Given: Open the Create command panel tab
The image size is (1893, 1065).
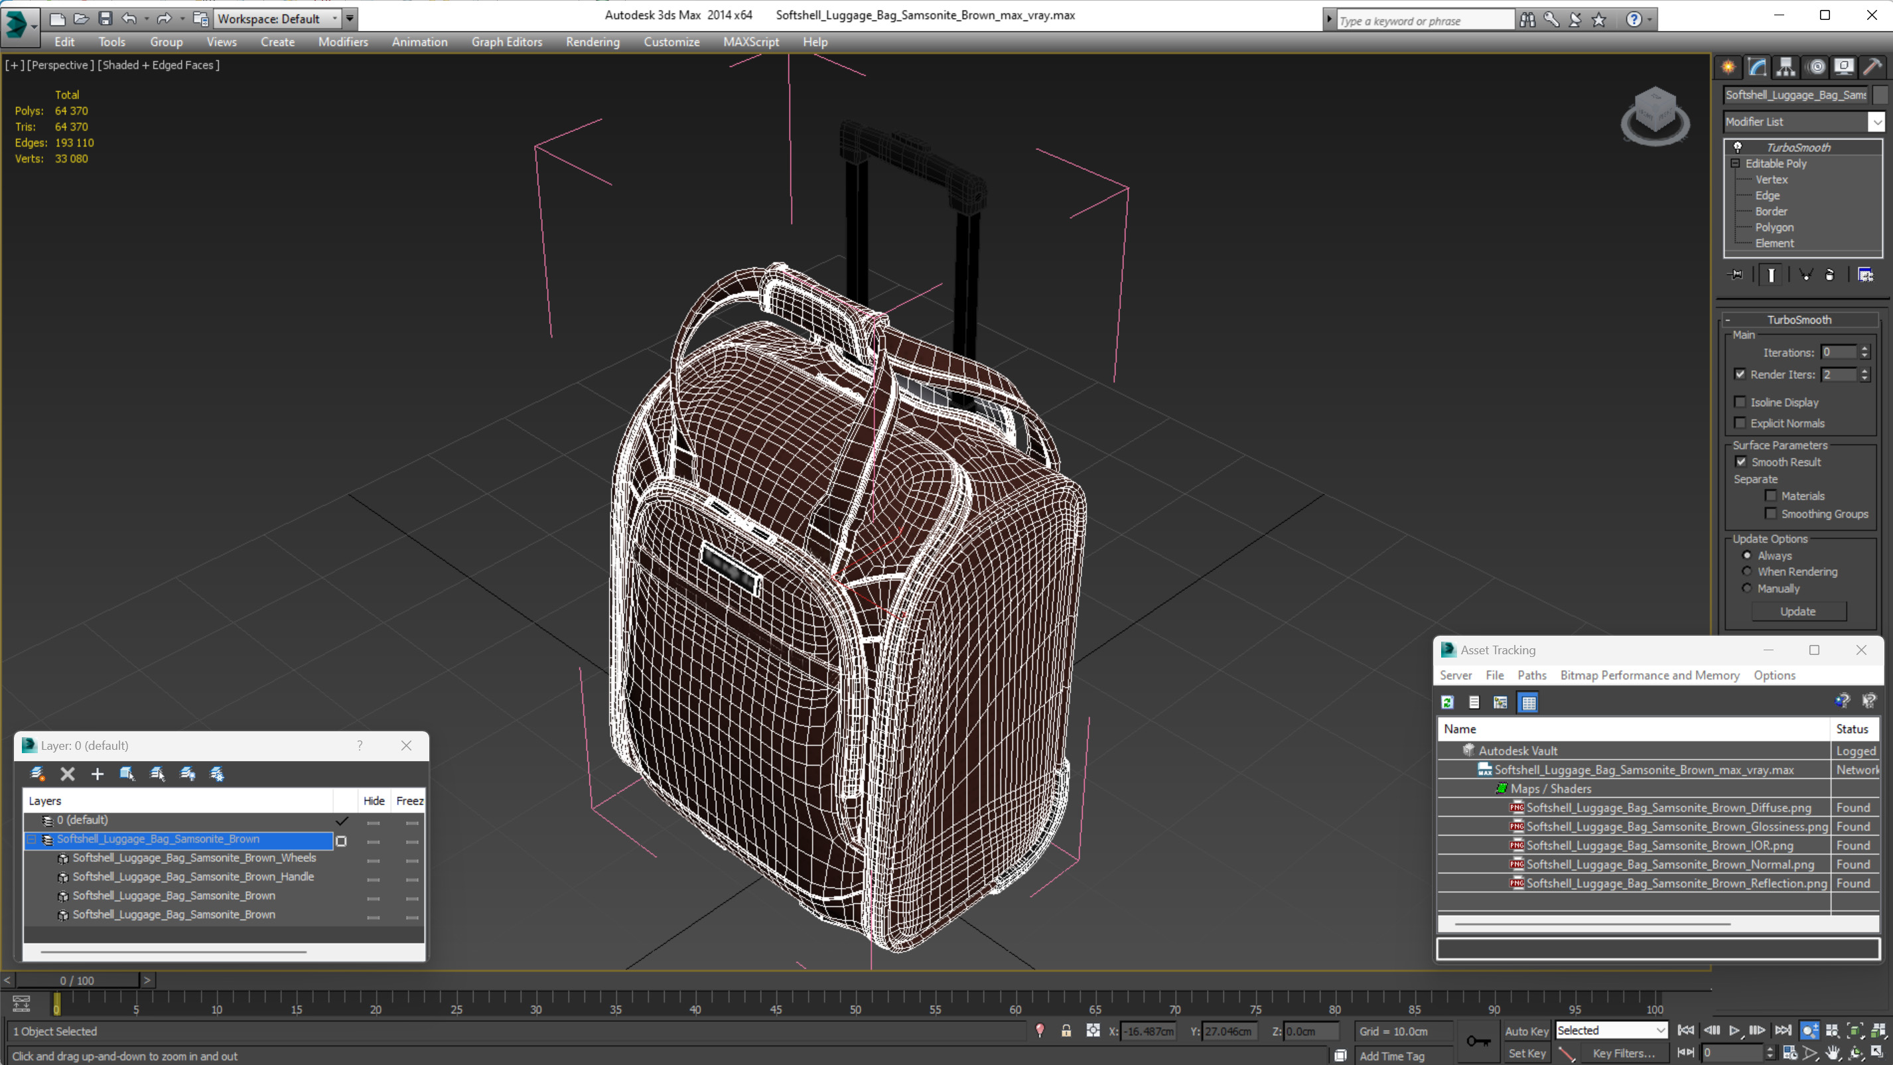Looking at the screenshot, I should click(x=1728, y=67).
